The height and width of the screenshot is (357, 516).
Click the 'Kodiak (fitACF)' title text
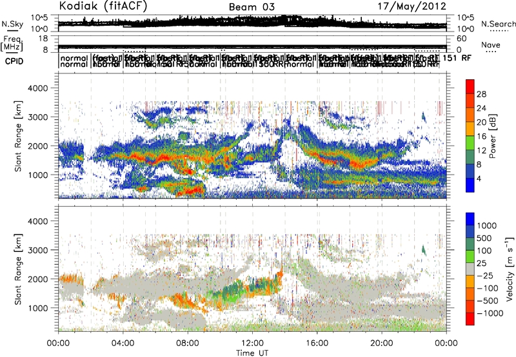coord(103,6)
